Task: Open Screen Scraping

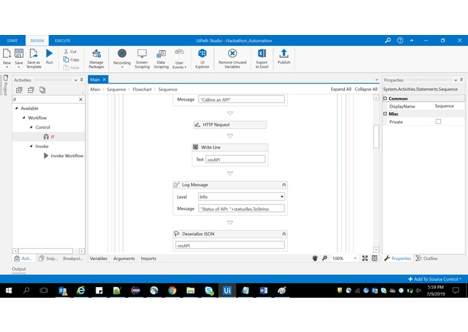Action: 142,58
